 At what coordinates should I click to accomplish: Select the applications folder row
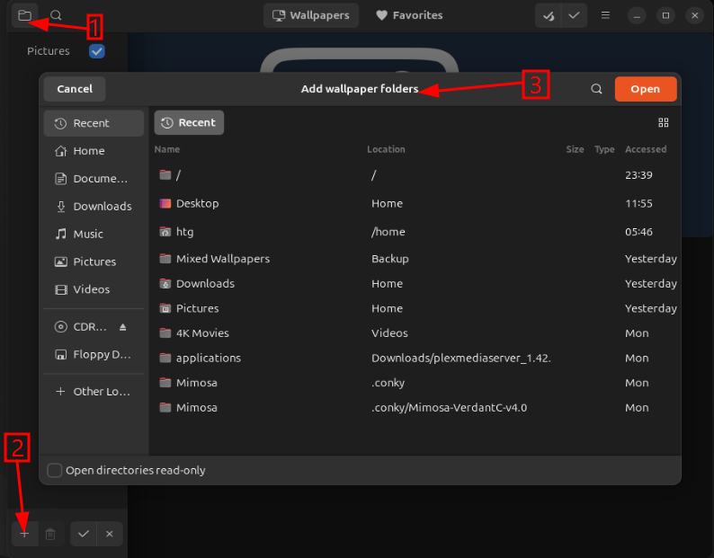pos(415,358)
